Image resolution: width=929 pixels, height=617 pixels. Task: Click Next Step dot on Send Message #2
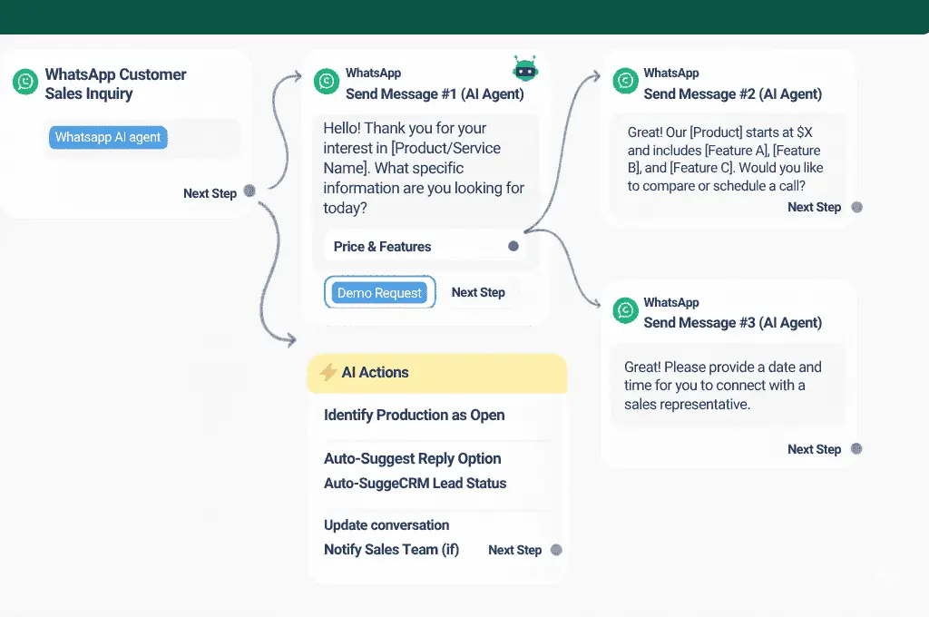pyautogui.click(x=856, y=207)
